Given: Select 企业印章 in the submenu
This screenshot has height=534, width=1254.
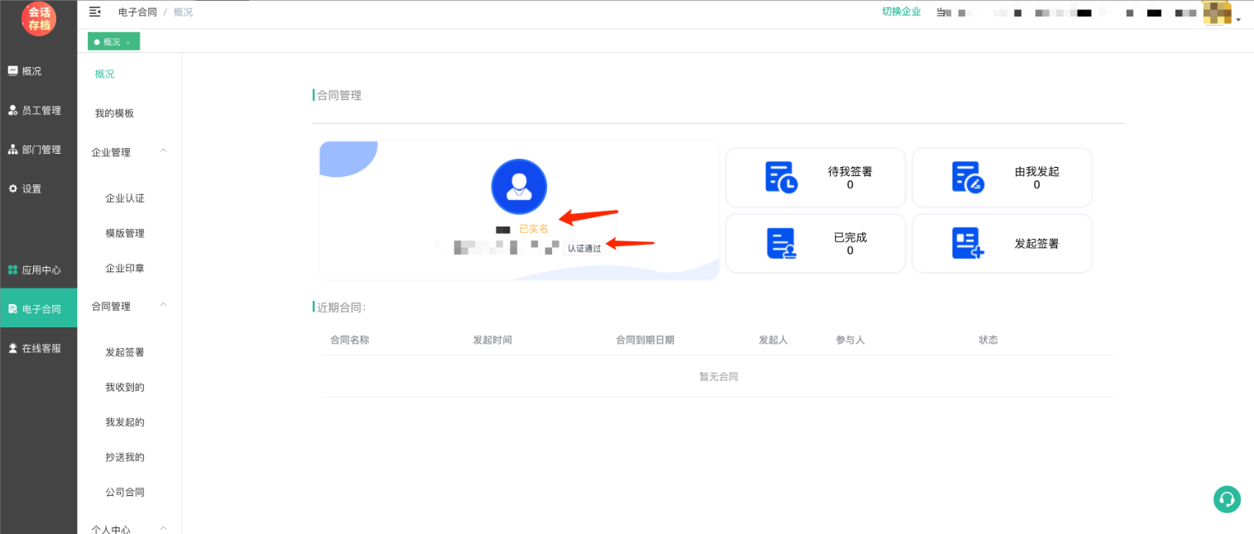Looking at the screenshot, I should (125, 269).
